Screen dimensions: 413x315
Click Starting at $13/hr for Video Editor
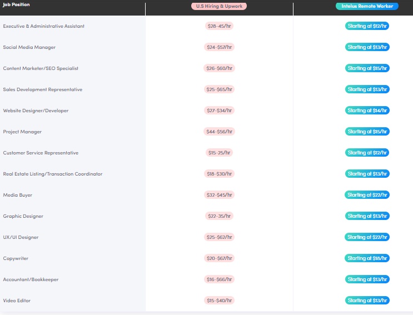click(x=367, y=300)
